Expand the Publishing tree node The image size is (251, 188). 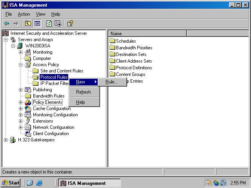point(20,90)
